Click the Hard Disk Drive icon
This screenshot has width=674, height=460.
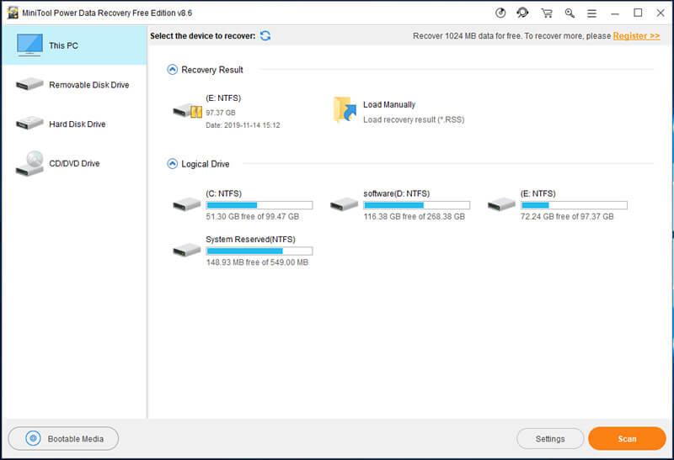pos(29,124)
